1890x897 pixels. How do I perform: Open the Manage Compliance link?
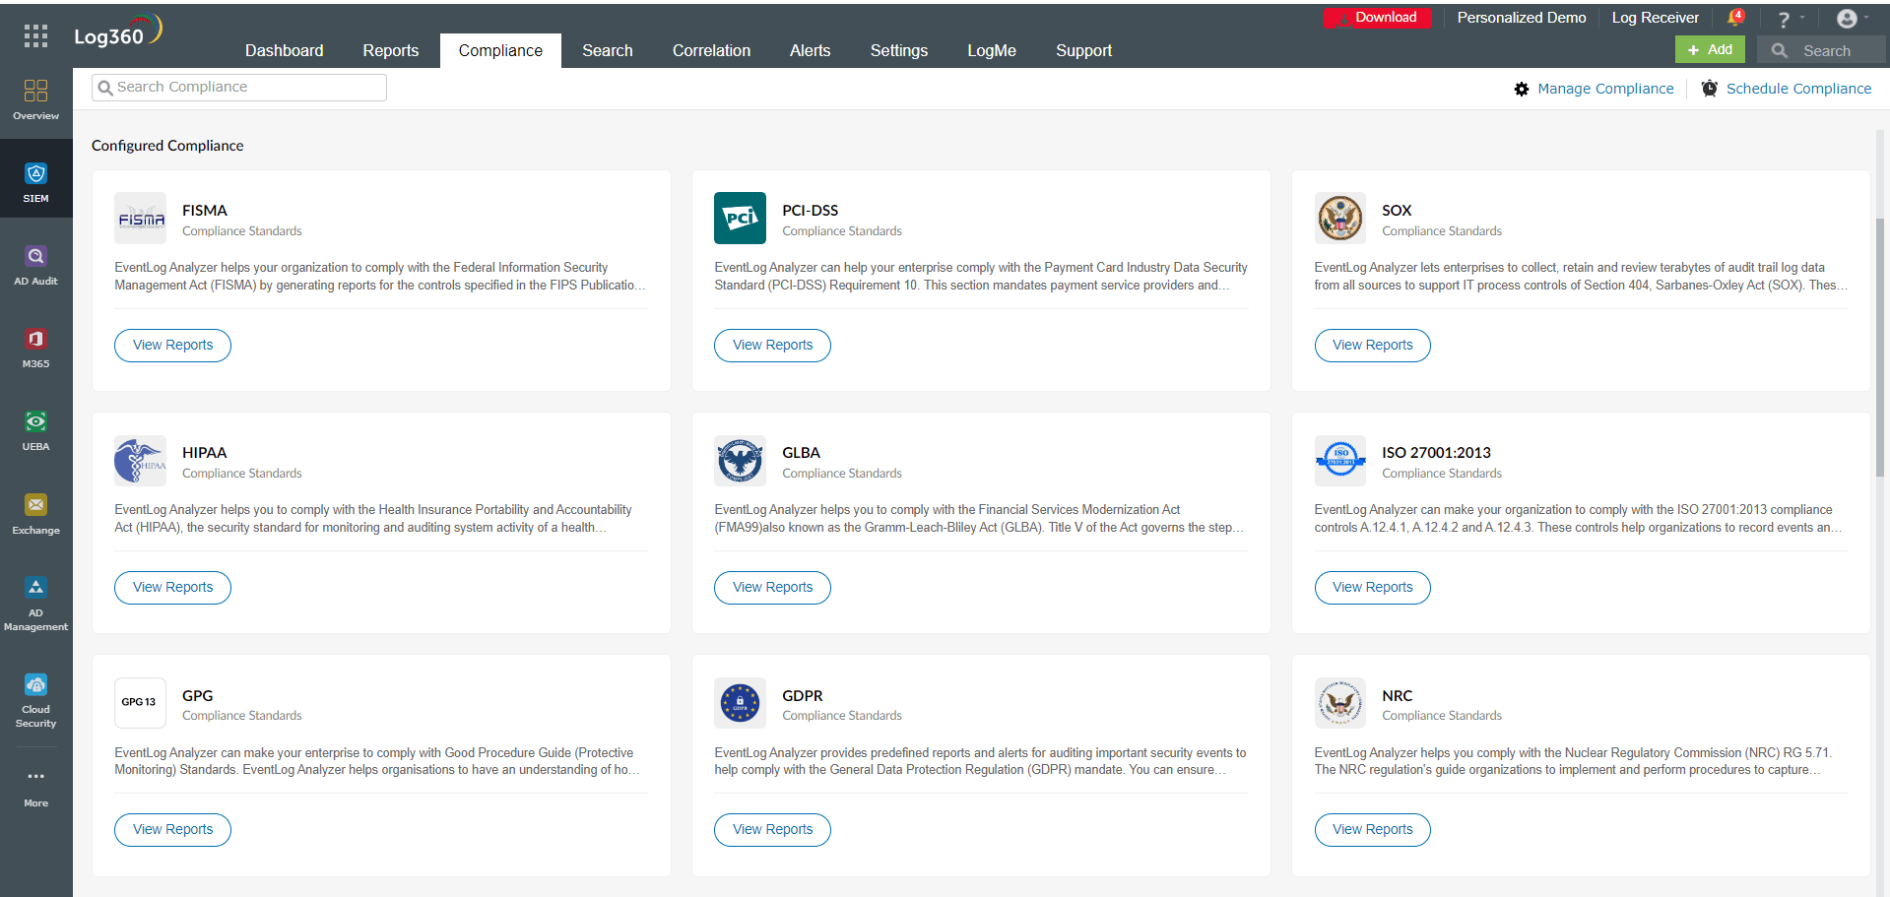1605,89
